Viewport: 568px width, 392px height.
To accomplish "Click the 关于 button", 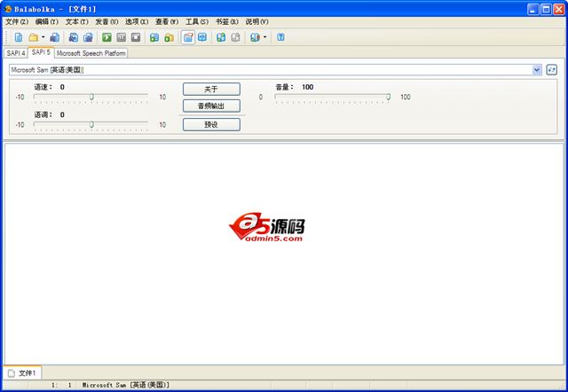I will [x=211, y=89].
